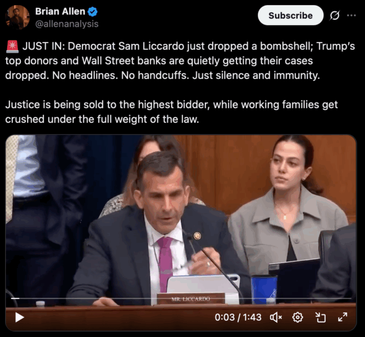Play the video with the play button
365x337 pixels.
tap(20, 317)
